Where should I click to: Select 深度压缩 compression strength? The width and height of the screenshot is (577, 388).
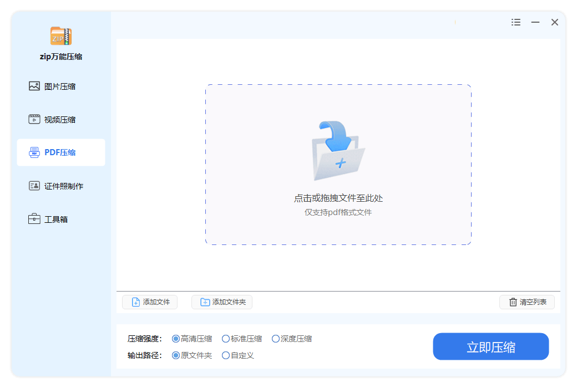(x=292, y=339)
